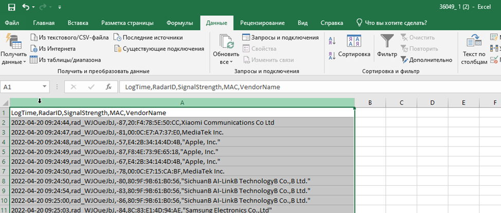
Task: Select column D header
Action: click(x=432, y=103)
